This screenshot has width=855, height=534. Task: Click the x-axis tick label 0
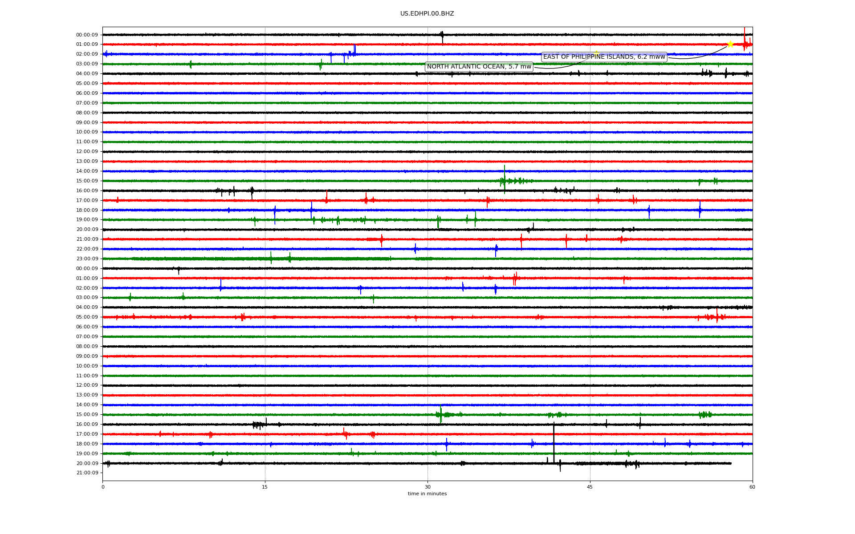103,487
